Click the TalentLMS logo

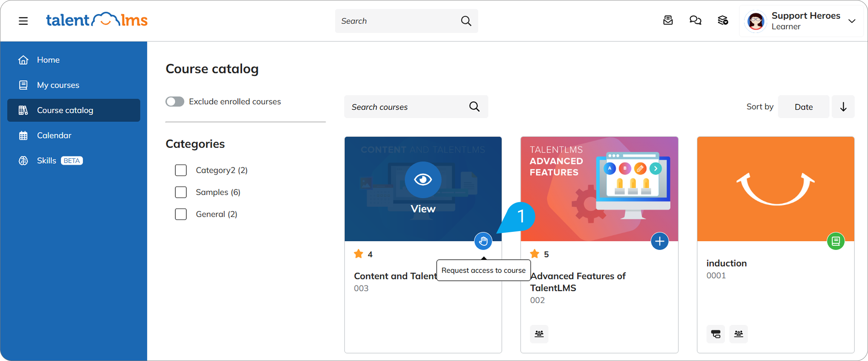(x=97, y=20)
